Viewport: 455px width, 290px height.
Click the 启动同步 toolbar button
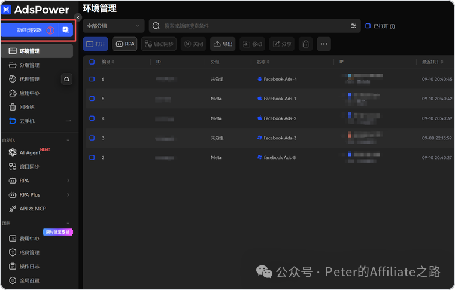tap(159, 44)
